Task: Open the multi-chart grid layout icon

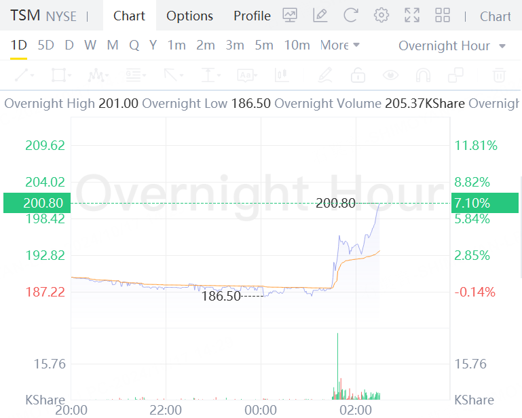Action: click(x=443, y=16)
